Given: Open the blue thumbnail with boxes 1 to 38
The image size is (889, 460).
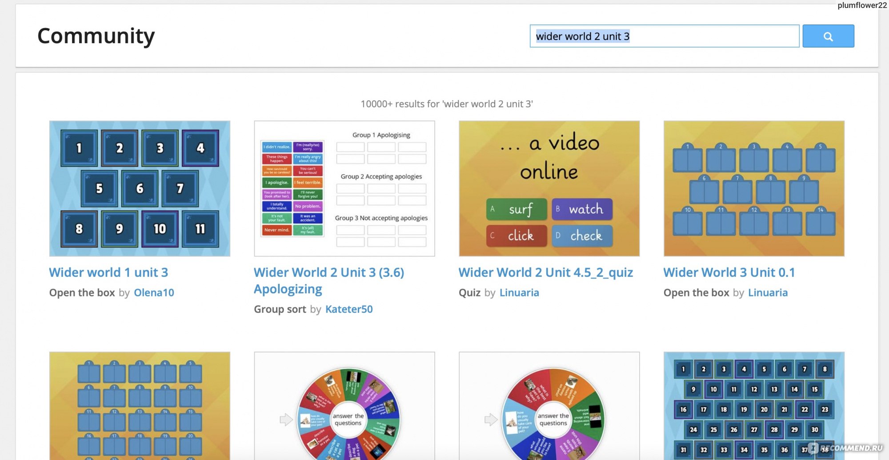Looking at the screenshot, I should coord(754,406).
